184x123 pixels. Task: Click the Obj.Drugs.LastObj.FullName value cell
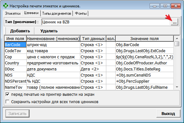[145, 87]
